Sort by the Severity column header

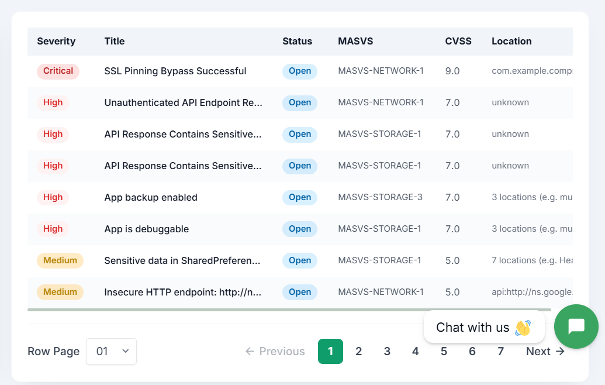pyautogui.click(x=56, y=42)
